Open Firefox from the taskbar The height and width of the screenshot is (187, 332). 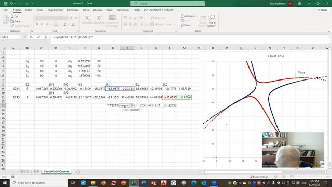pos(103,183)
